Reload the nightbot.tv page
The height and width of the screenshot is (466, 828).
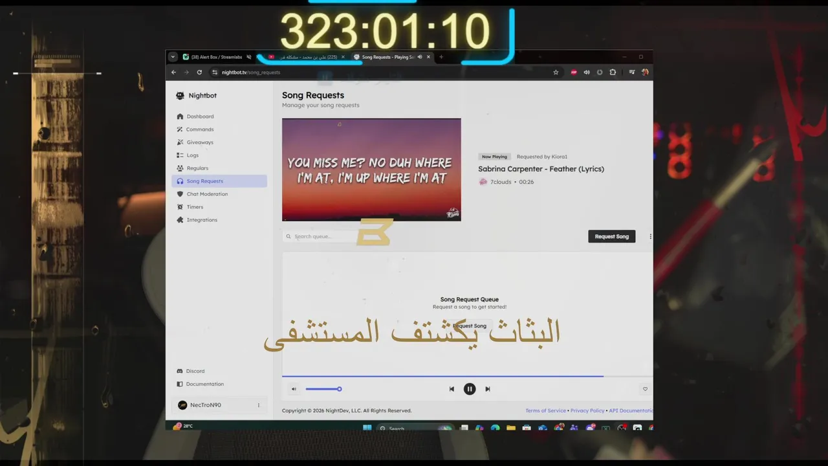pos(199,72)
